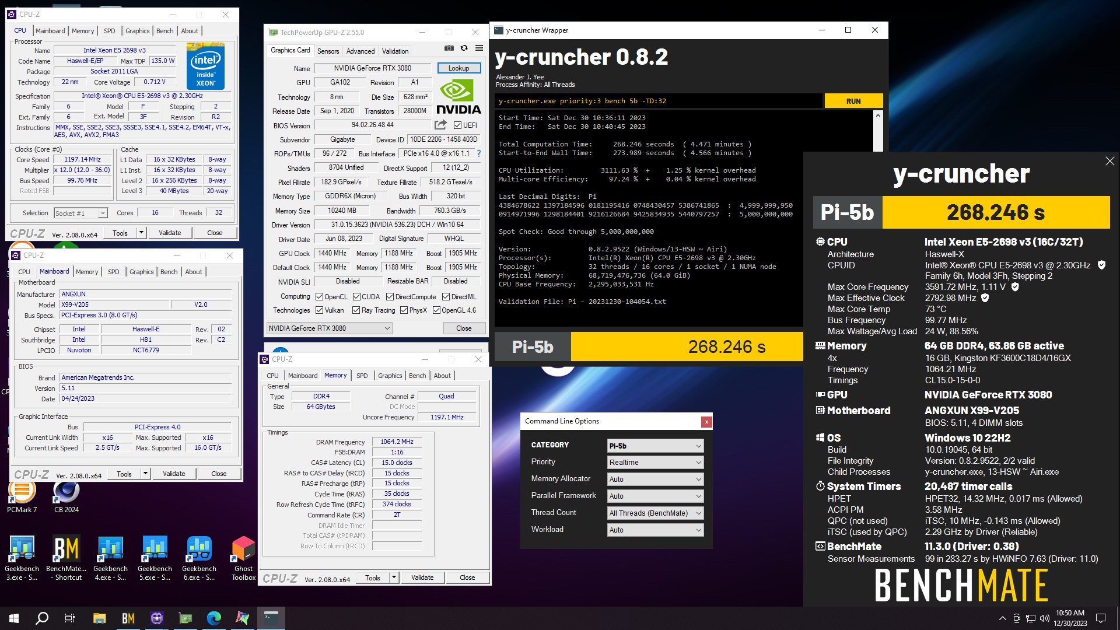Toggle the DirectML checkbox

[x=446, y=297]
